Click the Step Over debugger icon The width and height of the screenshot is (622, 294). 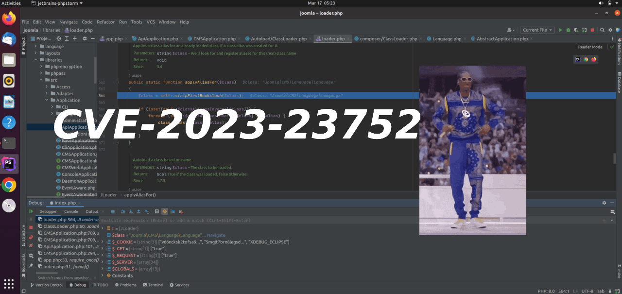[x=123, y=211]
